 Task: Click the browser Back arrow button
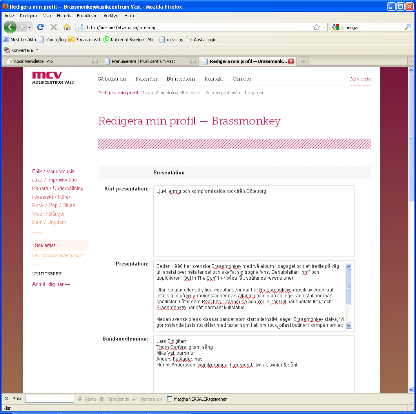point(10,27)
